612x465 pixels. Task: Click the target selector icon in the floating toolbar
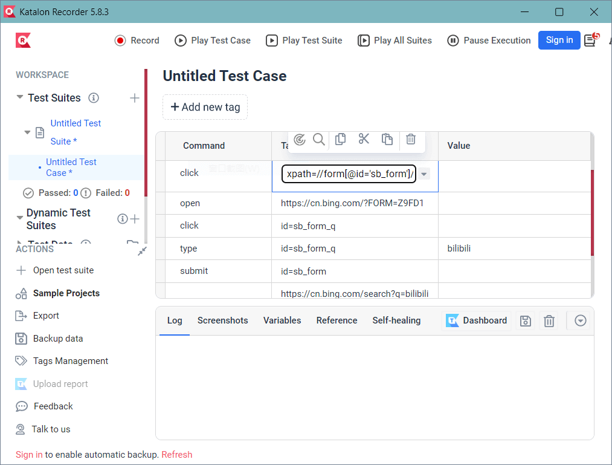300,139
